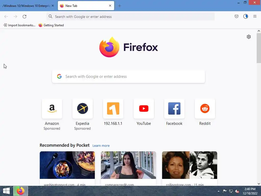
Task: Open the Action Center flag icon
Action: pyautogui.click(x=225, y=191)
